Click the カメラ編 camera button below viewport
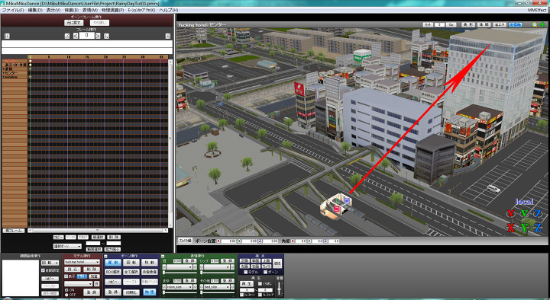550x300 pixels. (185, 241)
